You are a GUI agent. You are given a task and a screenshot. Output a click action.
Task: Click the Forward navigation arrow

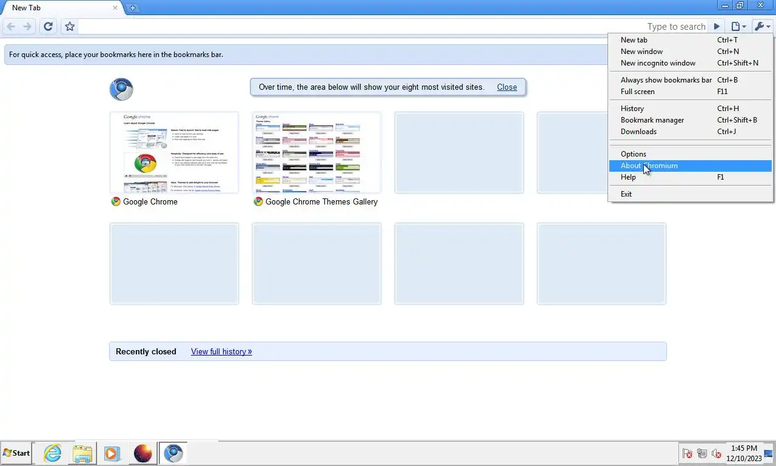click(27, 27)
